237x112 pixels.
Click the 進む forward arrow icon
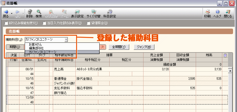pos(17,12)
